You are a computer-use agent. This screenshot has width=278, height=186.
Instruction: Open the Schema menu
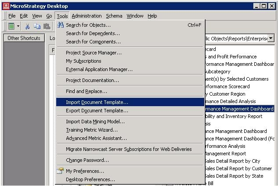tap(114, 16)
